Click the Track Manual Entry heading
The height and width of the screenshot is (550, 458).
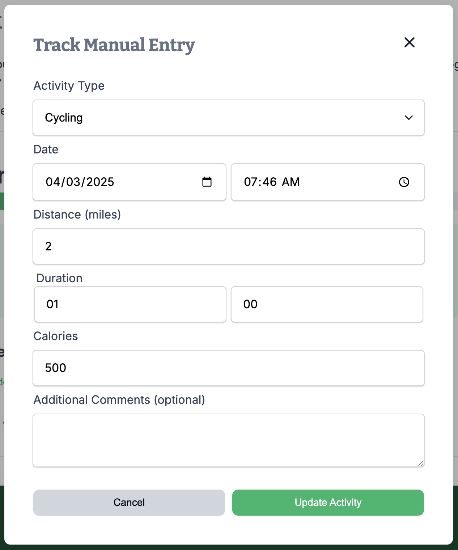114,45
